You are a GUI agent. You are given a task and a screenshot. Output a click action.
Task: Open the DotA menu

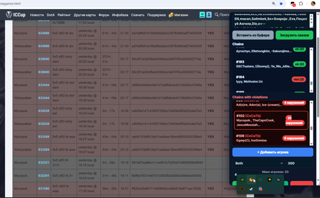[x=50, y=15]
